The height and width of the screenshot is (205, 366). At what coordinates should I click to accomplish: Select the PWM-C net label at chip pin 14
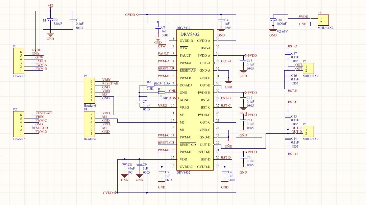click(x=164, y=135)
